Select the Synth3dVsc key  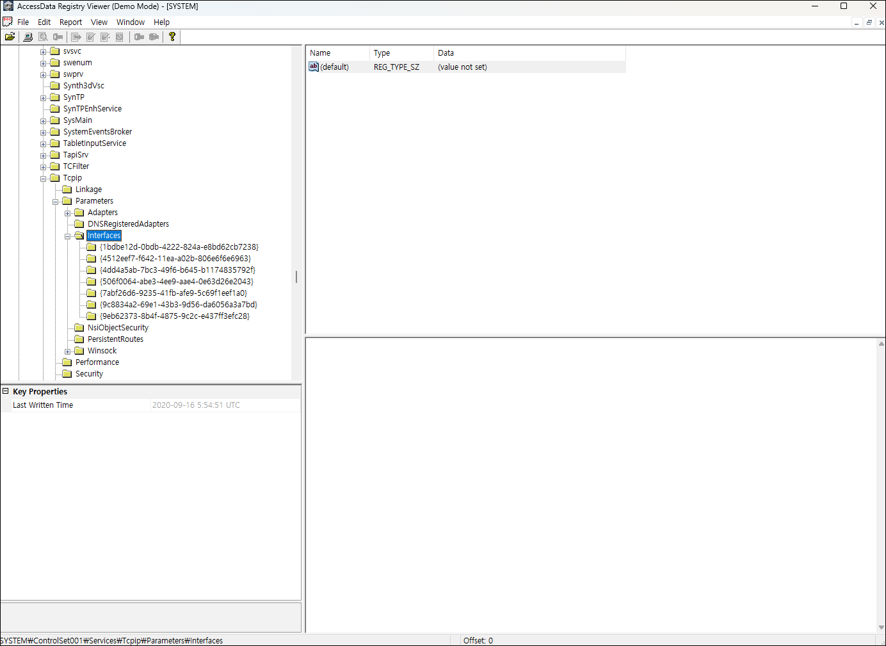point(83,86)
